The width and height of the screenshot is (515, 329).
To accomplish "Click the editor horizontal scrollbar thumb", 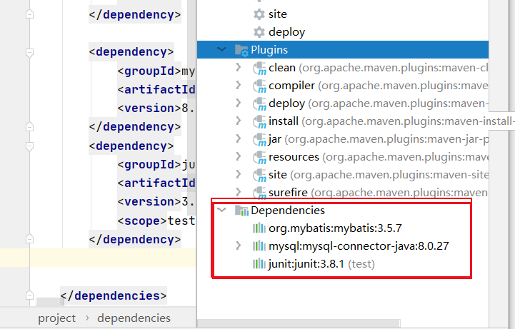I will [x=50, y=302].
